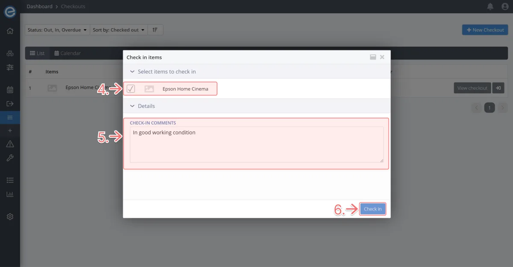Open the settings gear in sidebar

10,217
